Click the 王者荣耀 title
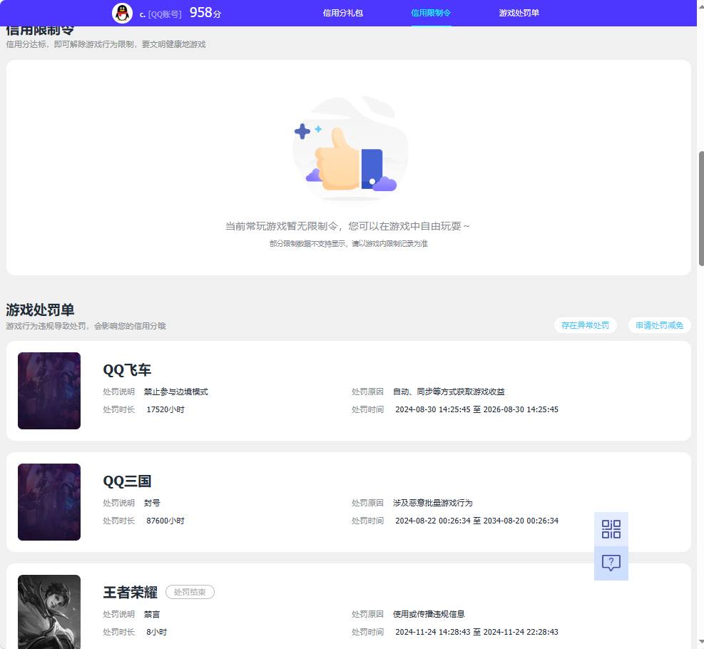This screenshot has width=704, height=649. (x=131, y=593)
